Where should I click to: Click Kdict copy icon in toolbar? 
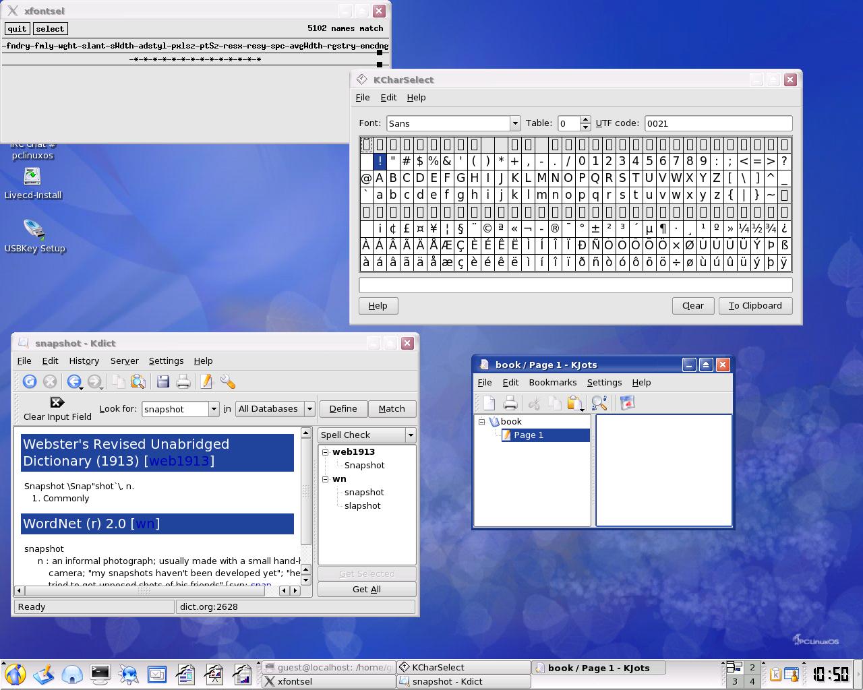(118, 382)
